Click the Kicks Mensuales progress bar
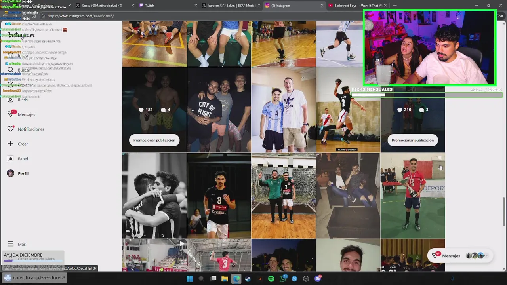 click(x=427, y=95)
